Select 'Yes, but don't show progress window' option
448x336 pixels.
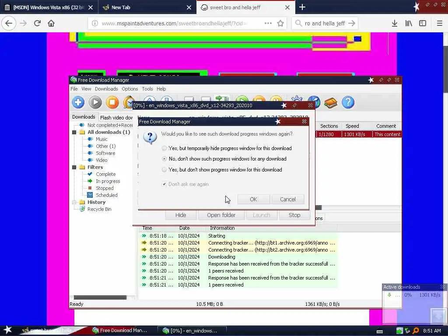(x=164, y=169)
